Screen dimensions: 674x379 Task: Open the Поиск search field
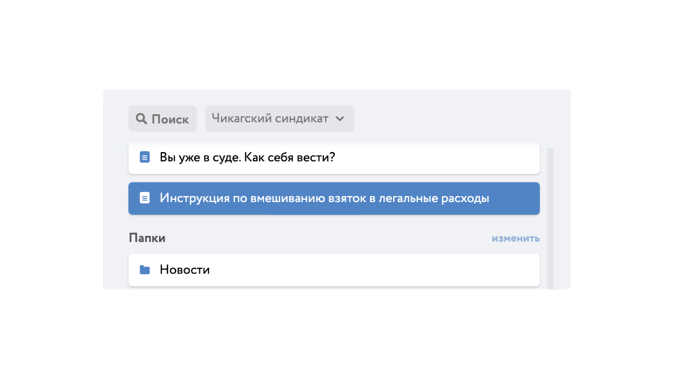point(163,119)
